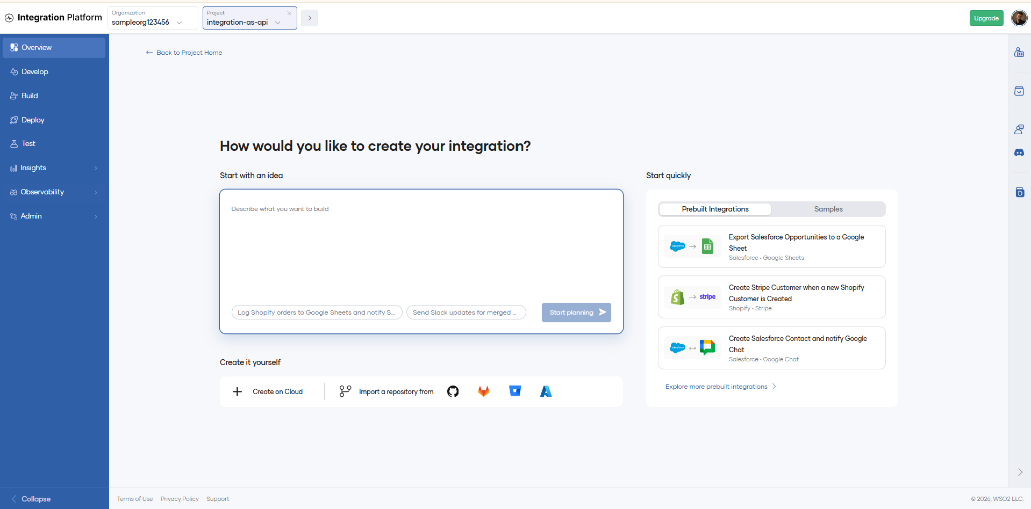Import repository from GitLab icon
Viewport: 1031px width, 509px height.
[484, 391]
